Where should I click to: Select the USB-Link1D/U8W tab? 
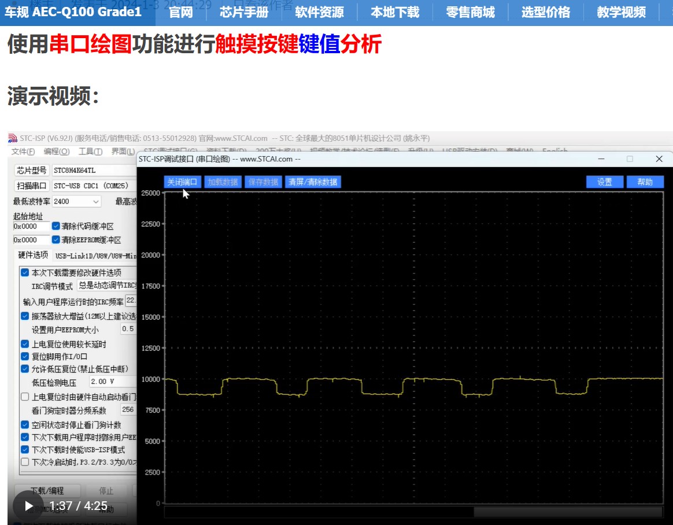coord(95,256)
